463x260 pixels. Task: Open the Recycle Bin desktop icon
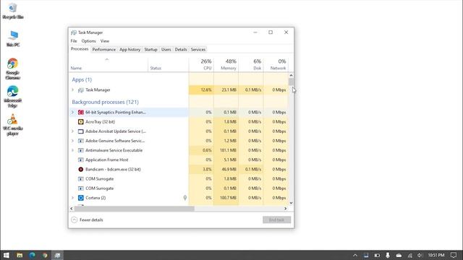pos(13,12)
